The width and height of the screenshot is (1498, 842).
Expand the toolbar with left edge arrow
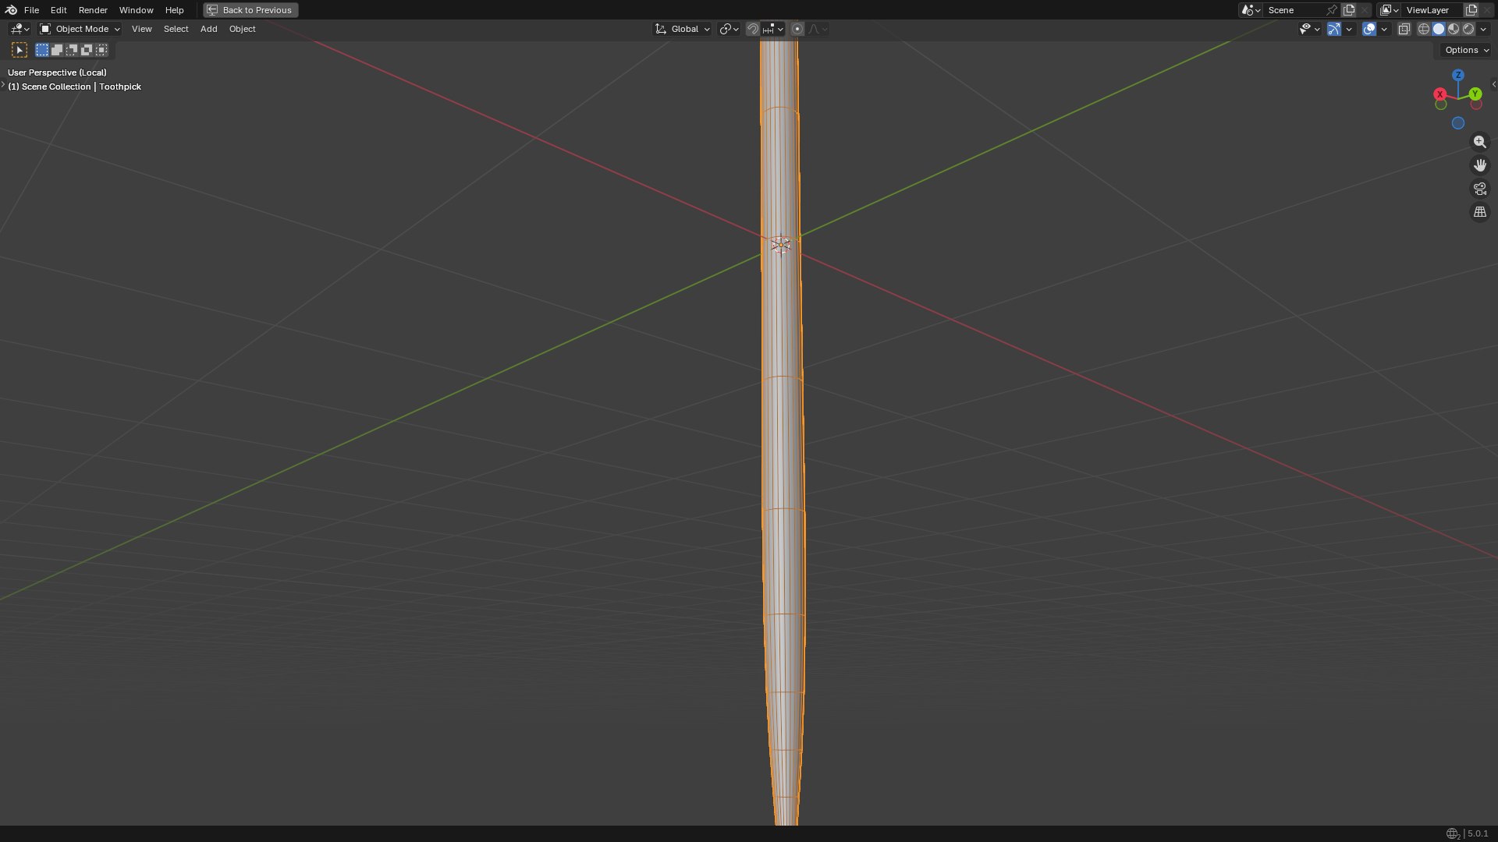pos(3,84)
